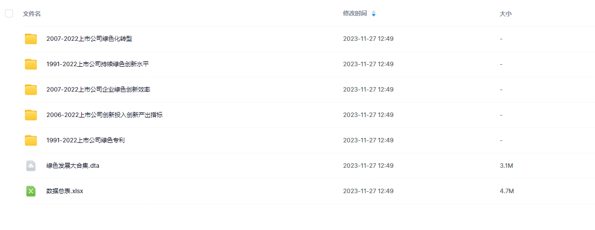Open the 绿色发展大合集.dta file name
This screenshot has width=595, height=230.
coord(73,166)
